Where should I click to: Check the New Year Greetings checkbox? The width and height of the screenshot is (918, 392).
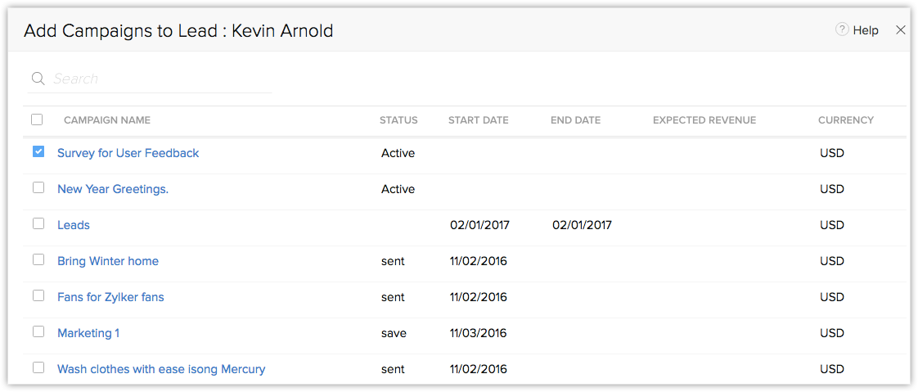click(38, 187)
